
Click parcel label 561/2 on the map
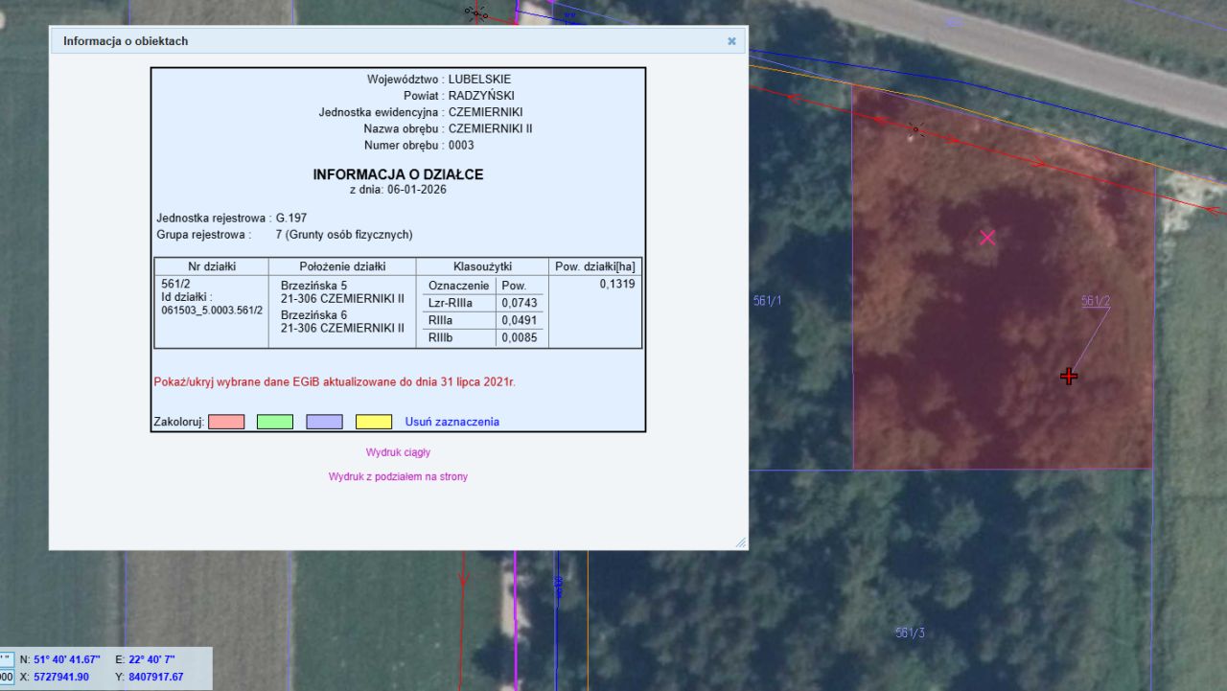pos(1096,301)
